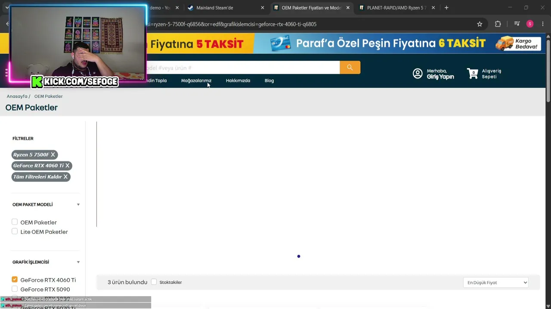Close the PLANET-RAPID/AMD Ryzen 5 tab
551x309 pixels.
(433, 8)
